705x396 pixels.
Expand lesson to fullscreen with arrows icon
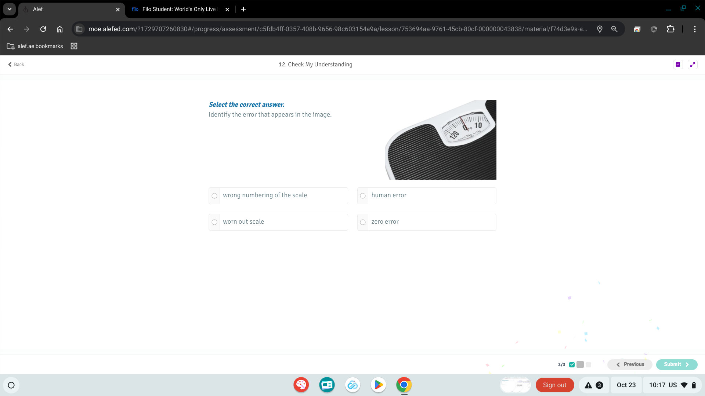[x=693, y=65]
